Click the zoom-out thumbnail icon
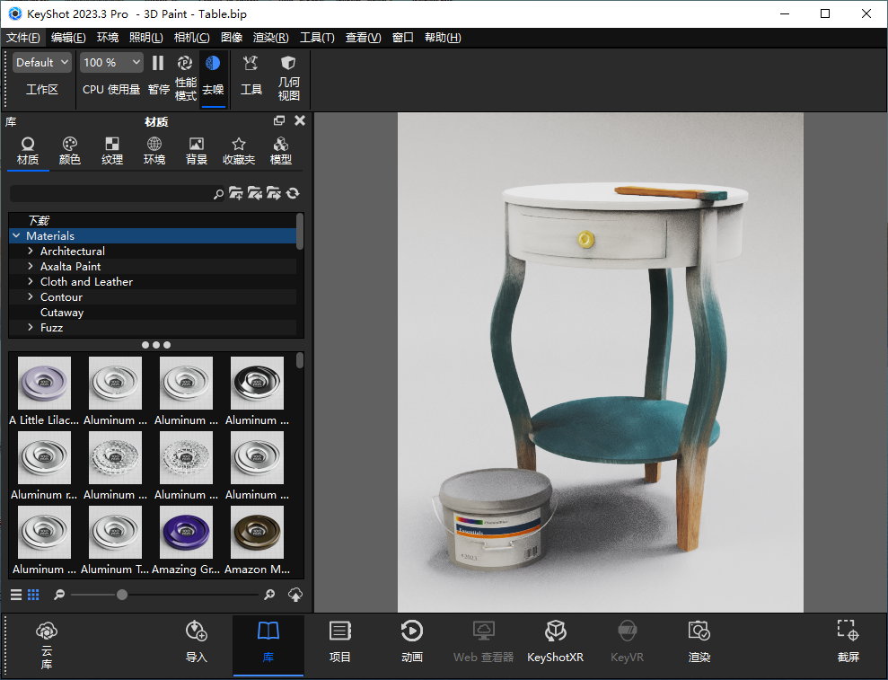 59,595
